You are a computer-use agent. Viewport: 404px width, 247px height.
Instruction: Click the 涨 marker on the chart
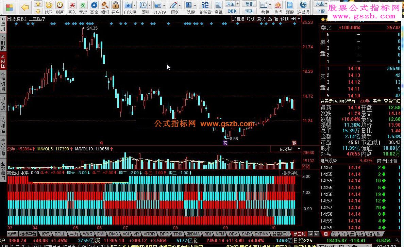click(x=294, y=143)
